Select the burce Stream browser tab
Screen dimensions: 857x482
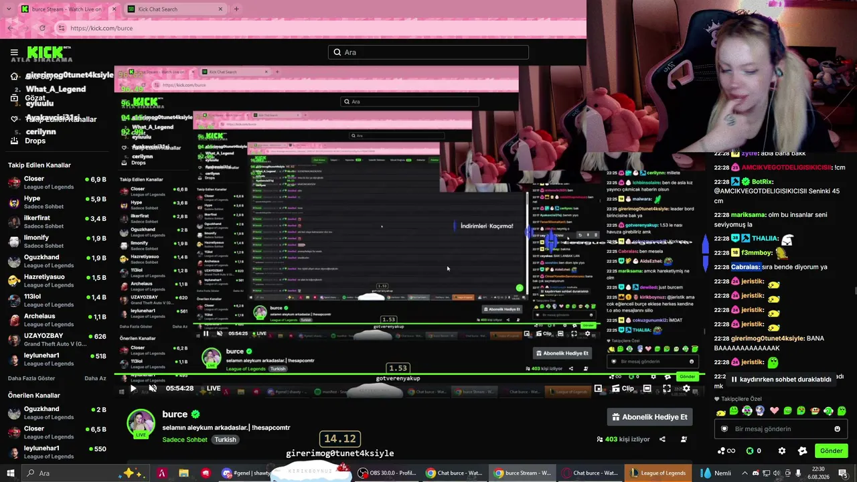(67, 9)
